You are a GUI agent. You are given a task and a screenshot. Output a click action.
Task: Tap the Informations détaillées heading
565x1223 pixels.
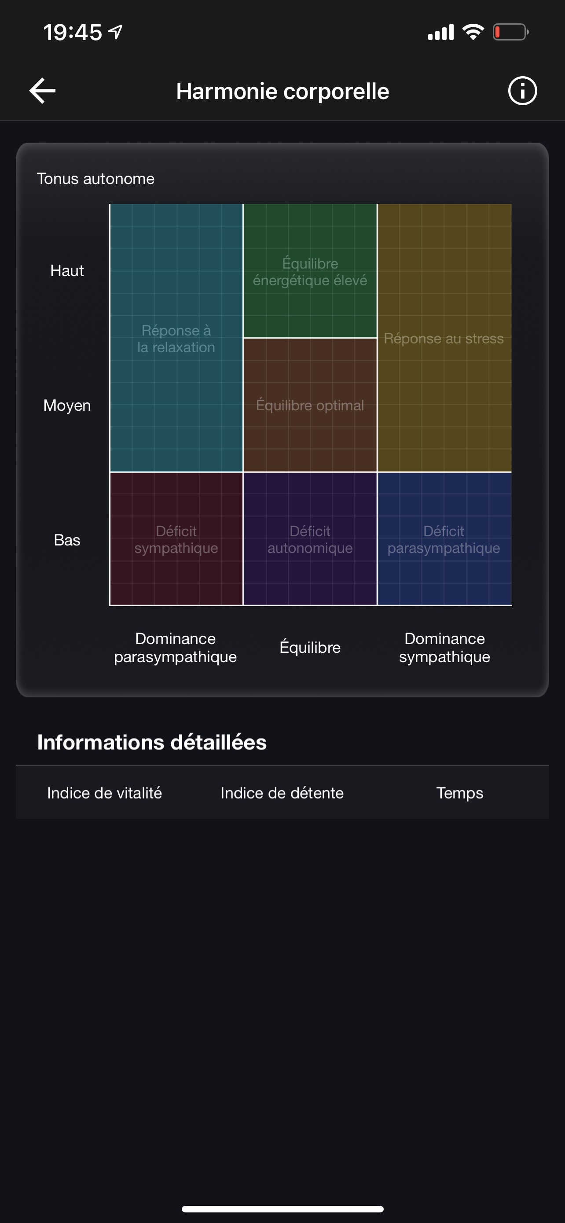pos(152,742)
